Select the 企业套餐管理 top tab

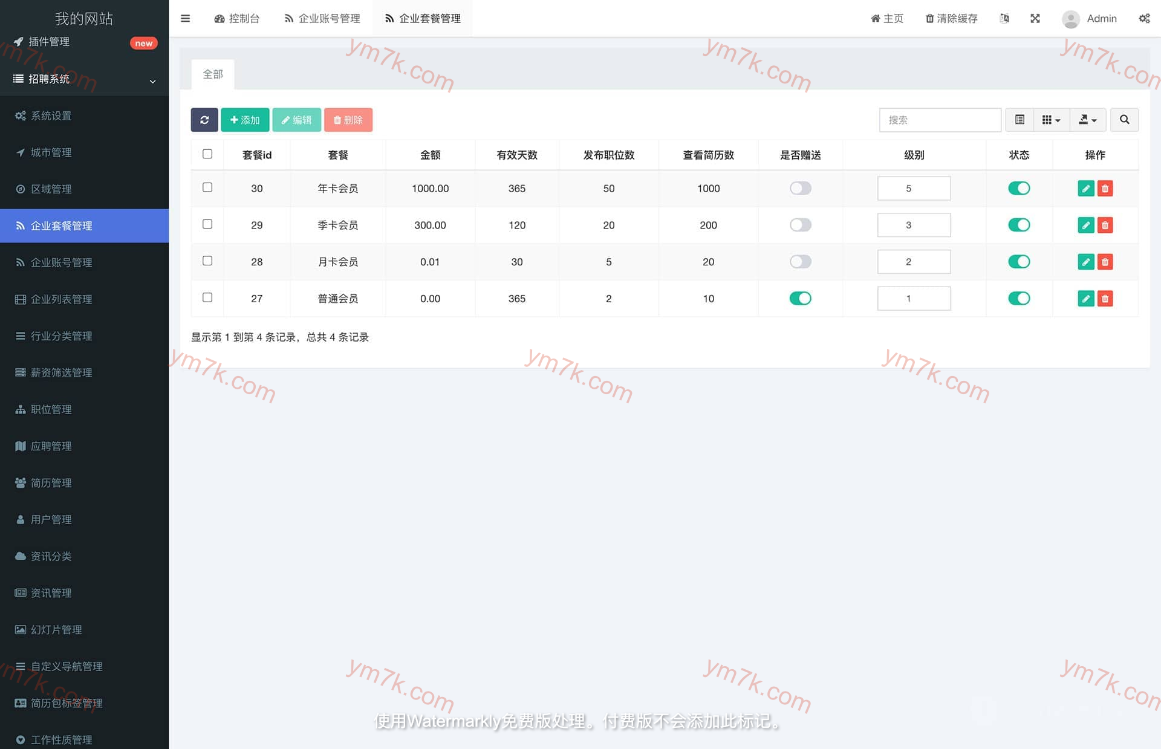click(423, 19)
